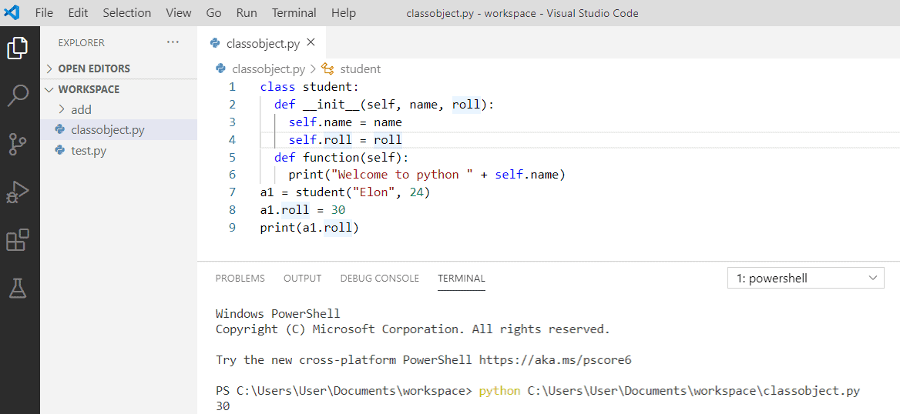Click the yellow python command in terminal

(499, 391)
